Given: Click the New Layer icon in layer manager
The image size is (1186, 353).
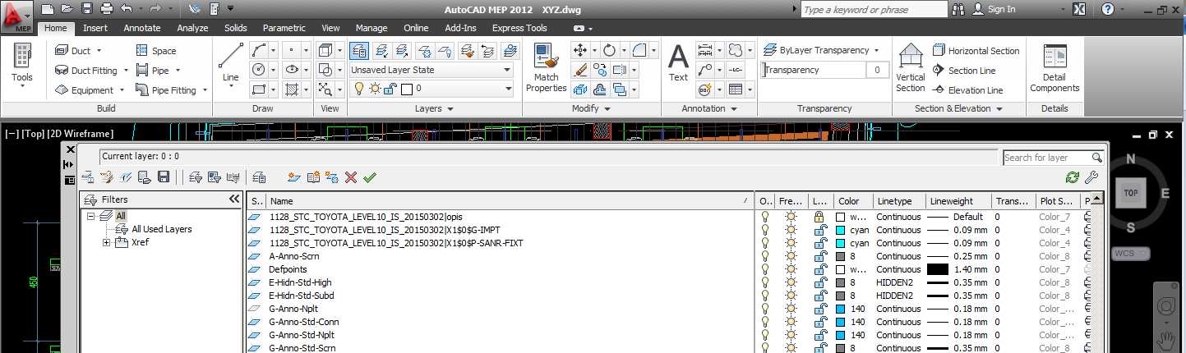Looking at the screenshot, I should click(293, 176).
